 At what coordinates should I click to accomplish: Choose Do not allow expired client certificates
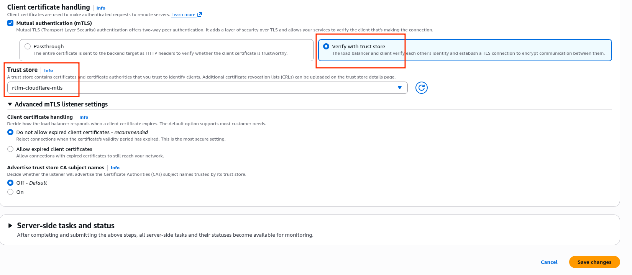coord(10,132)
